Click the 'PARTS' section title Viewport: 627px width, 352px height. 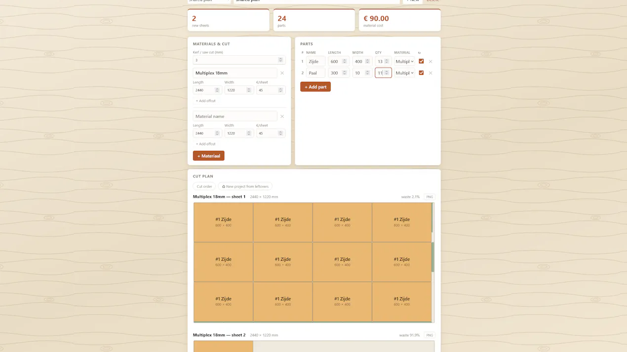tap(307, 44)
